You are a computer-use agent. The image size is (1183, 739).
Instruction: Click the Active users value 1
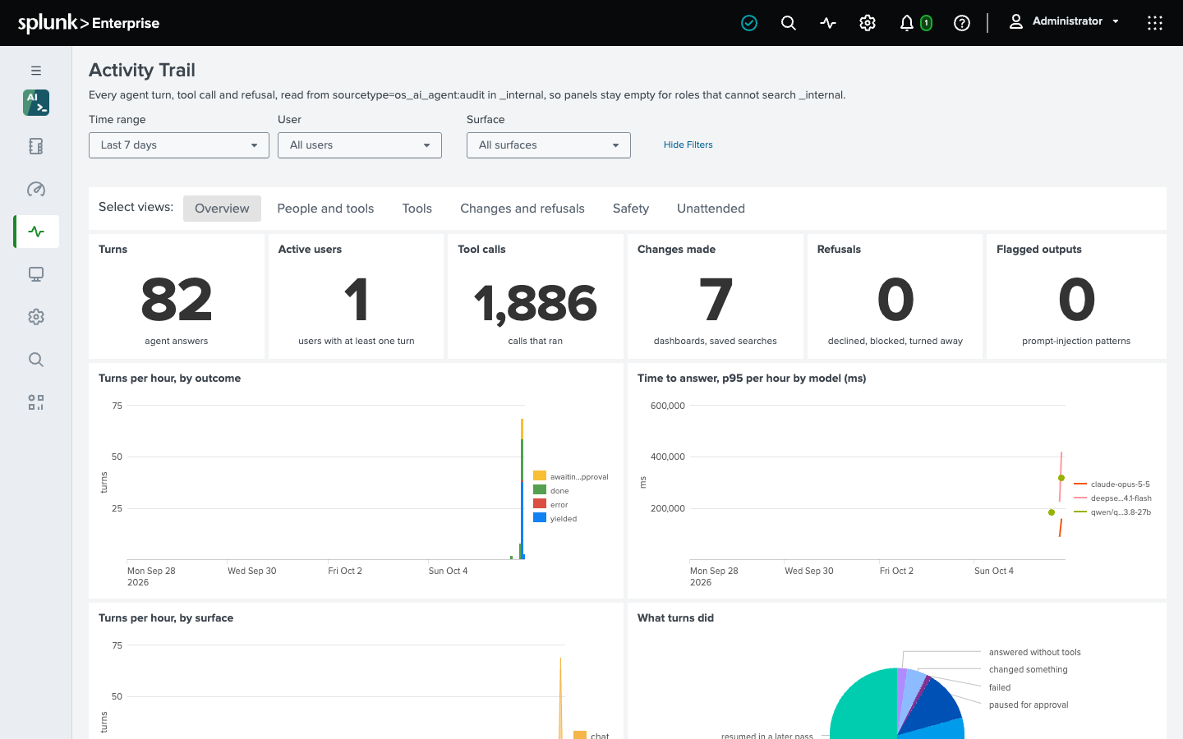click(357, 300)
